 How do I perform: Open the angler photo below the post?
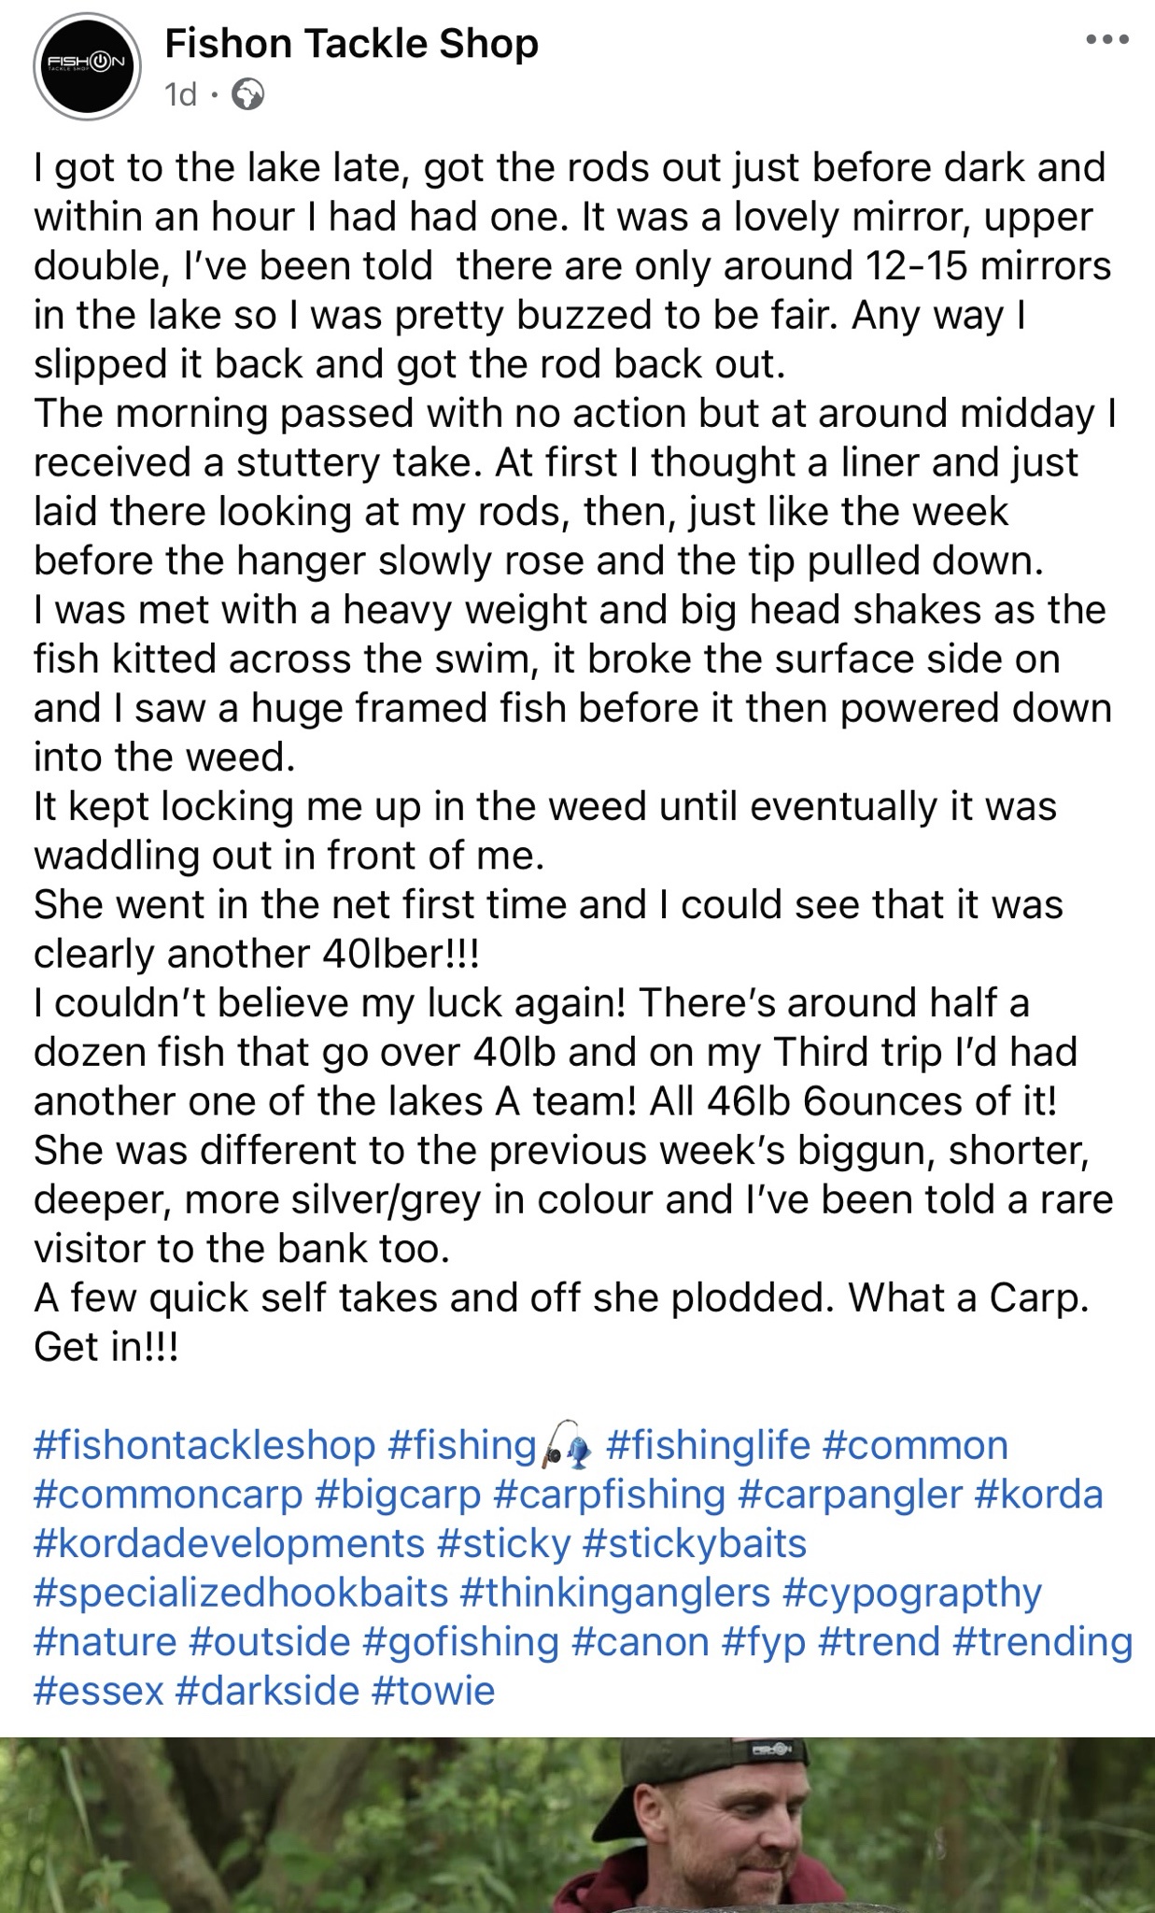coord(577,1824)
